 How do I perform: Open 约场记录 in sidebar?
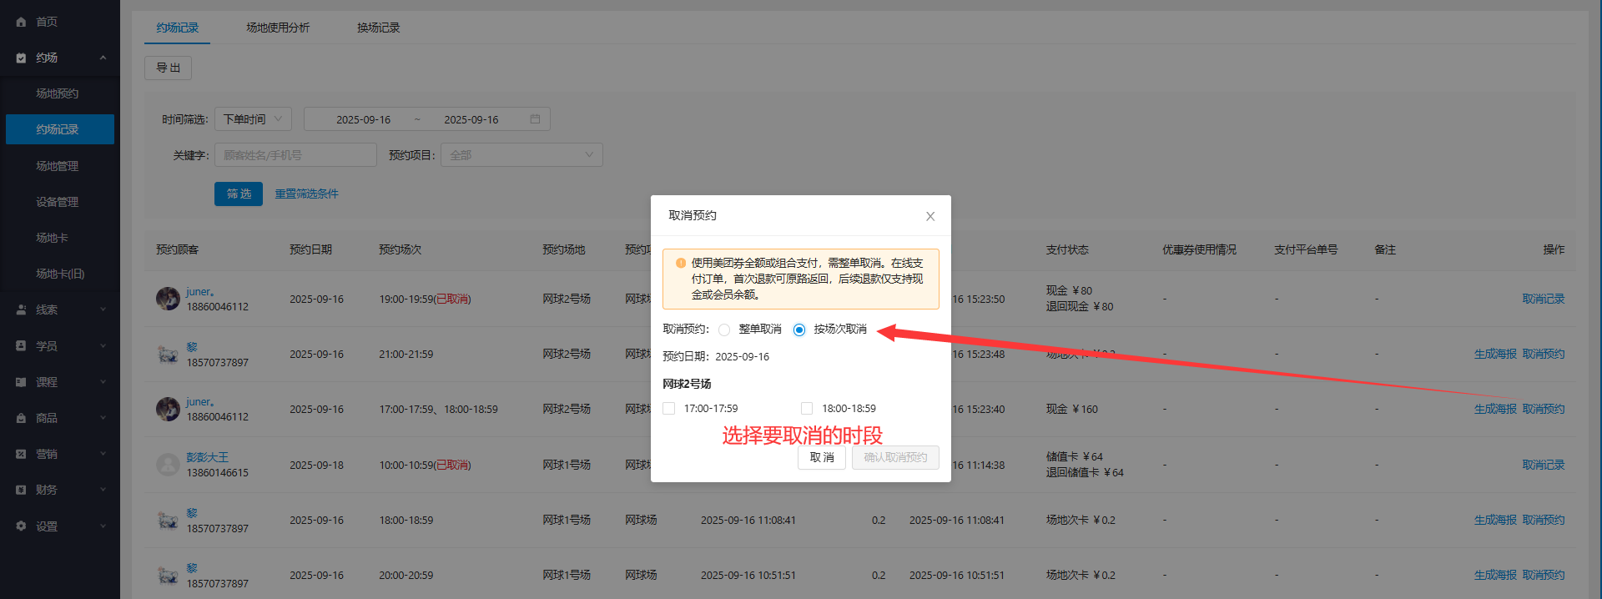coord(60,129)
